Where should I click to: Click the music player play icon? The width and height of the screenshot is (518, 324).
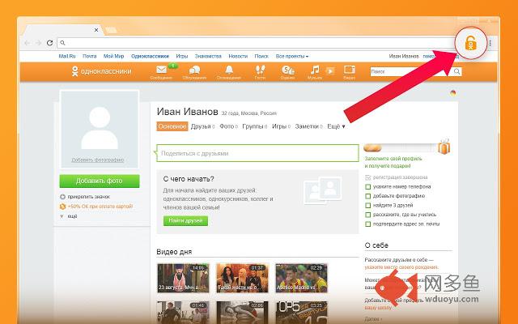(x=330, y=70)
